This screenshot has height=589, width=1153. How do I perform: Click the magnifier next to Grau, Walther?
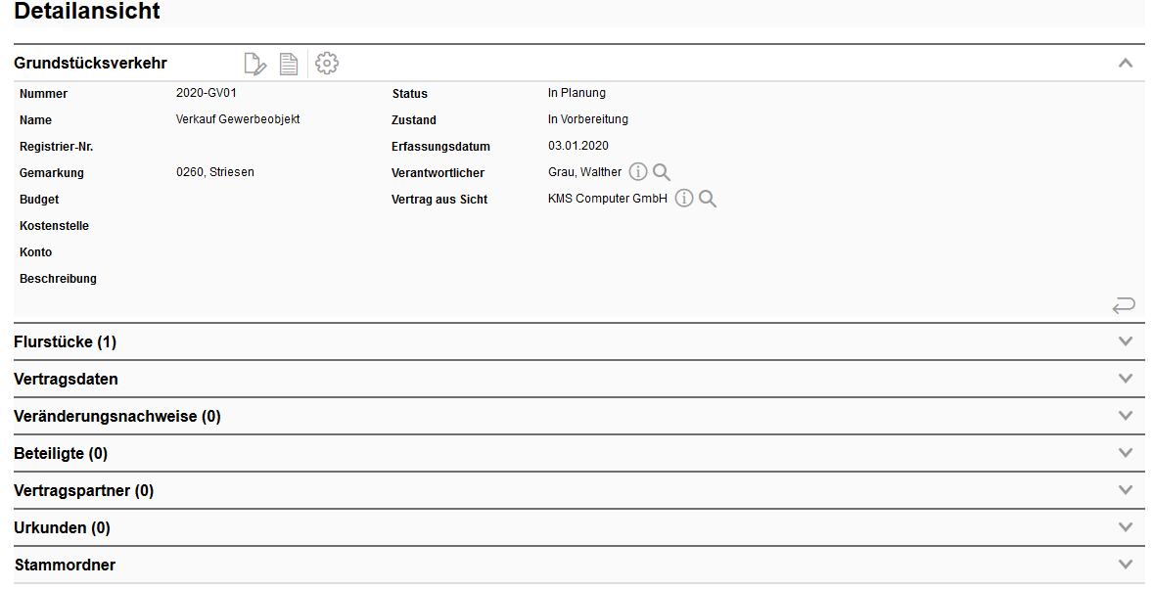pos(662,172)
